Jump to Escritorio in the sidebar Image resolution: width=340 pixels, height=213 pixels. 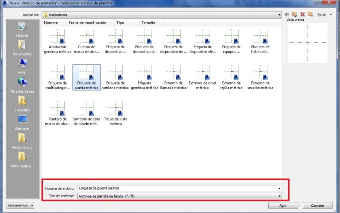coord(22,122)
